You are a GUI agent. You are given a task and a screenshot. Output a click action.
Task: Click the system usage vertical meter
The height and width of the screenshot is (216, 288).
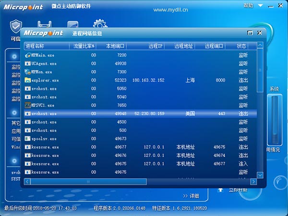click(x=275, y=120)
